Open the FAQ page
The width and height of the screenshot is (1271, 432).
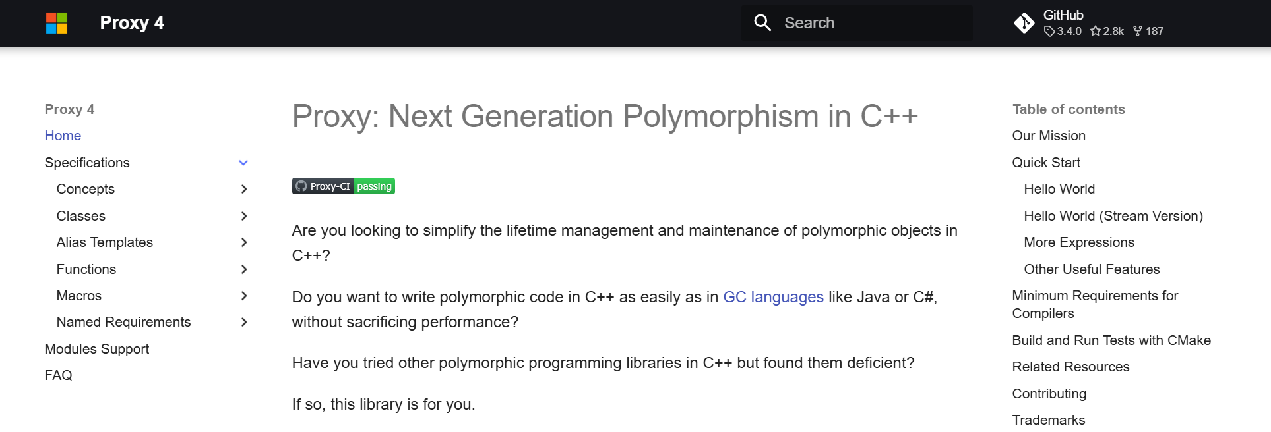point(59,375)
